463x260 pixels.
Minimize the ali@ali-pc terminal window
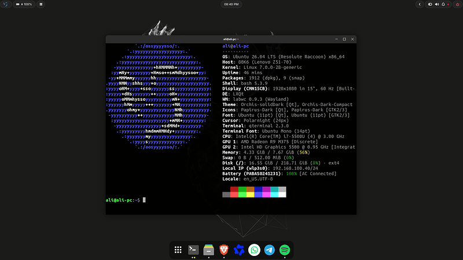tap(337, 39)
